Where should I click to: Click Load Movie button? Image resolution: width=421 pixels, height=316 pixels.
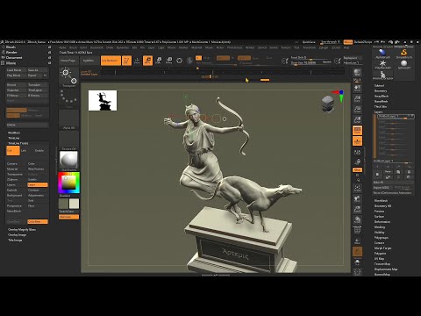pyautogui.click(x=17, y=70)
